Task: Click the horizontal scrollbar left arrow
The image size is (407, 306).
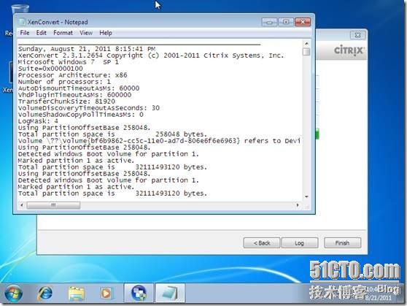Action: pos(22,205)
